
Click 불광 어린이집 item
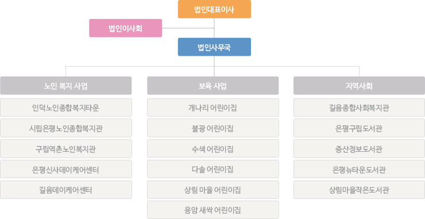coord(212,128)
